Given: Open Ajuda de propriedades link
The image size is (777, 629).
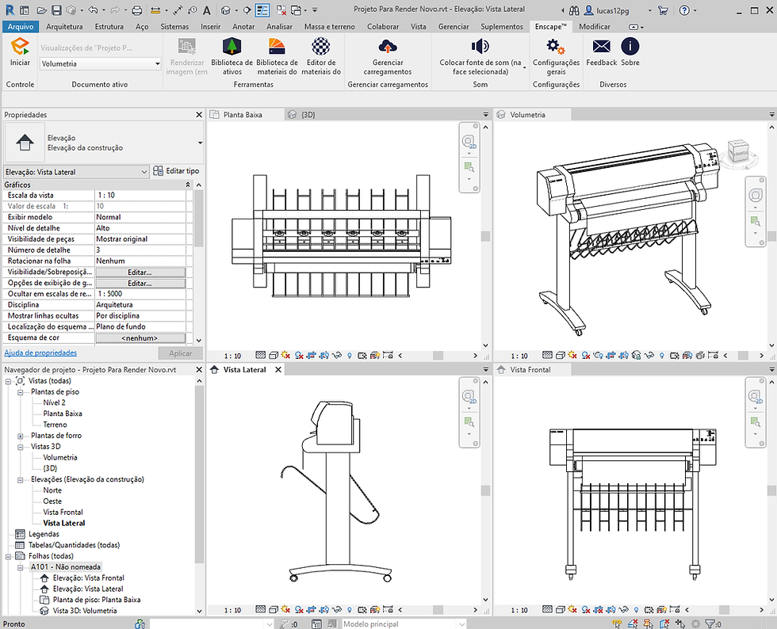Looking at the screenshot, I should tap(40, 353).
